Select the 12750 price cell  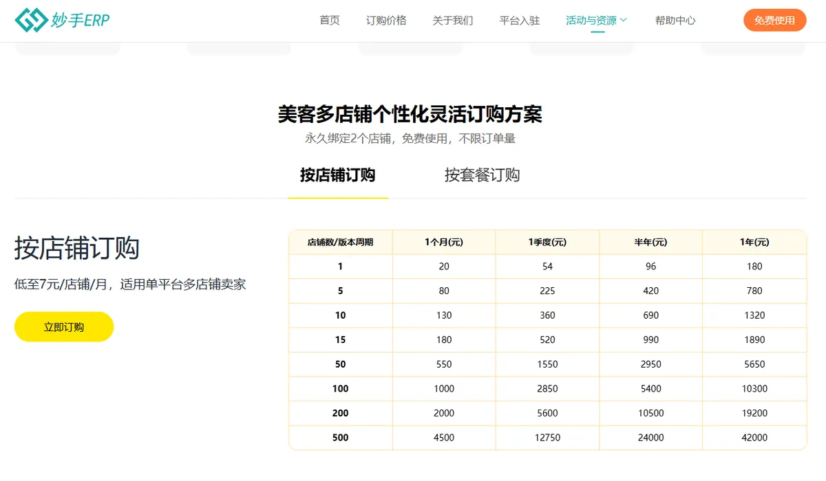[x=547, y=438]
